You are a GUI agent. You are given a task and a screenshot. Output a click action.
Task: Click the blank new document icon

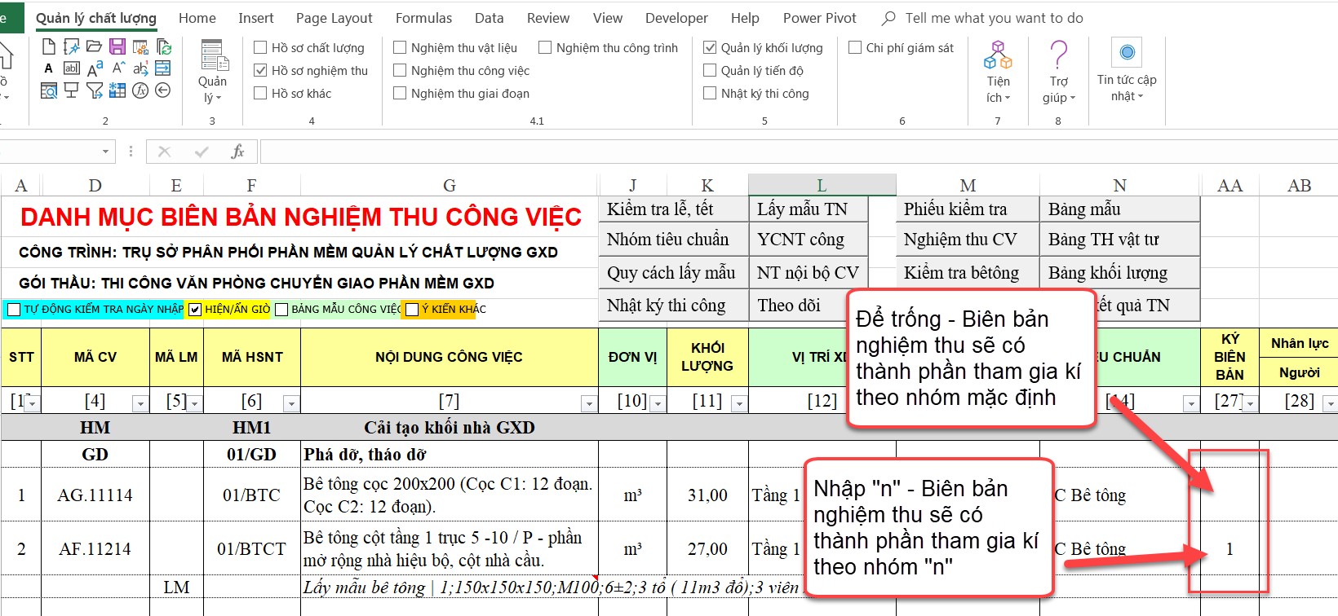49,47
